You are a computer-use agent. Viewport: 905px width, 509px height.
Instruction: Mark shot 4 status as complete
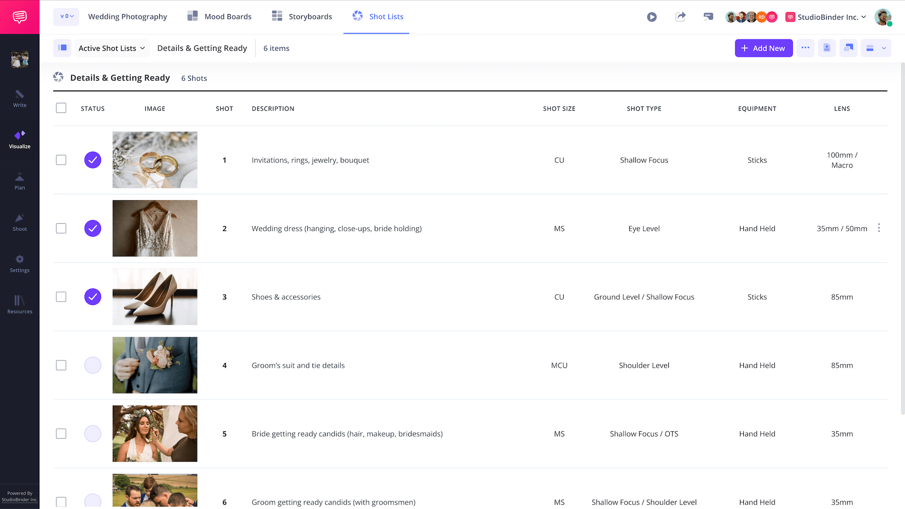click(x=93, y=365)
